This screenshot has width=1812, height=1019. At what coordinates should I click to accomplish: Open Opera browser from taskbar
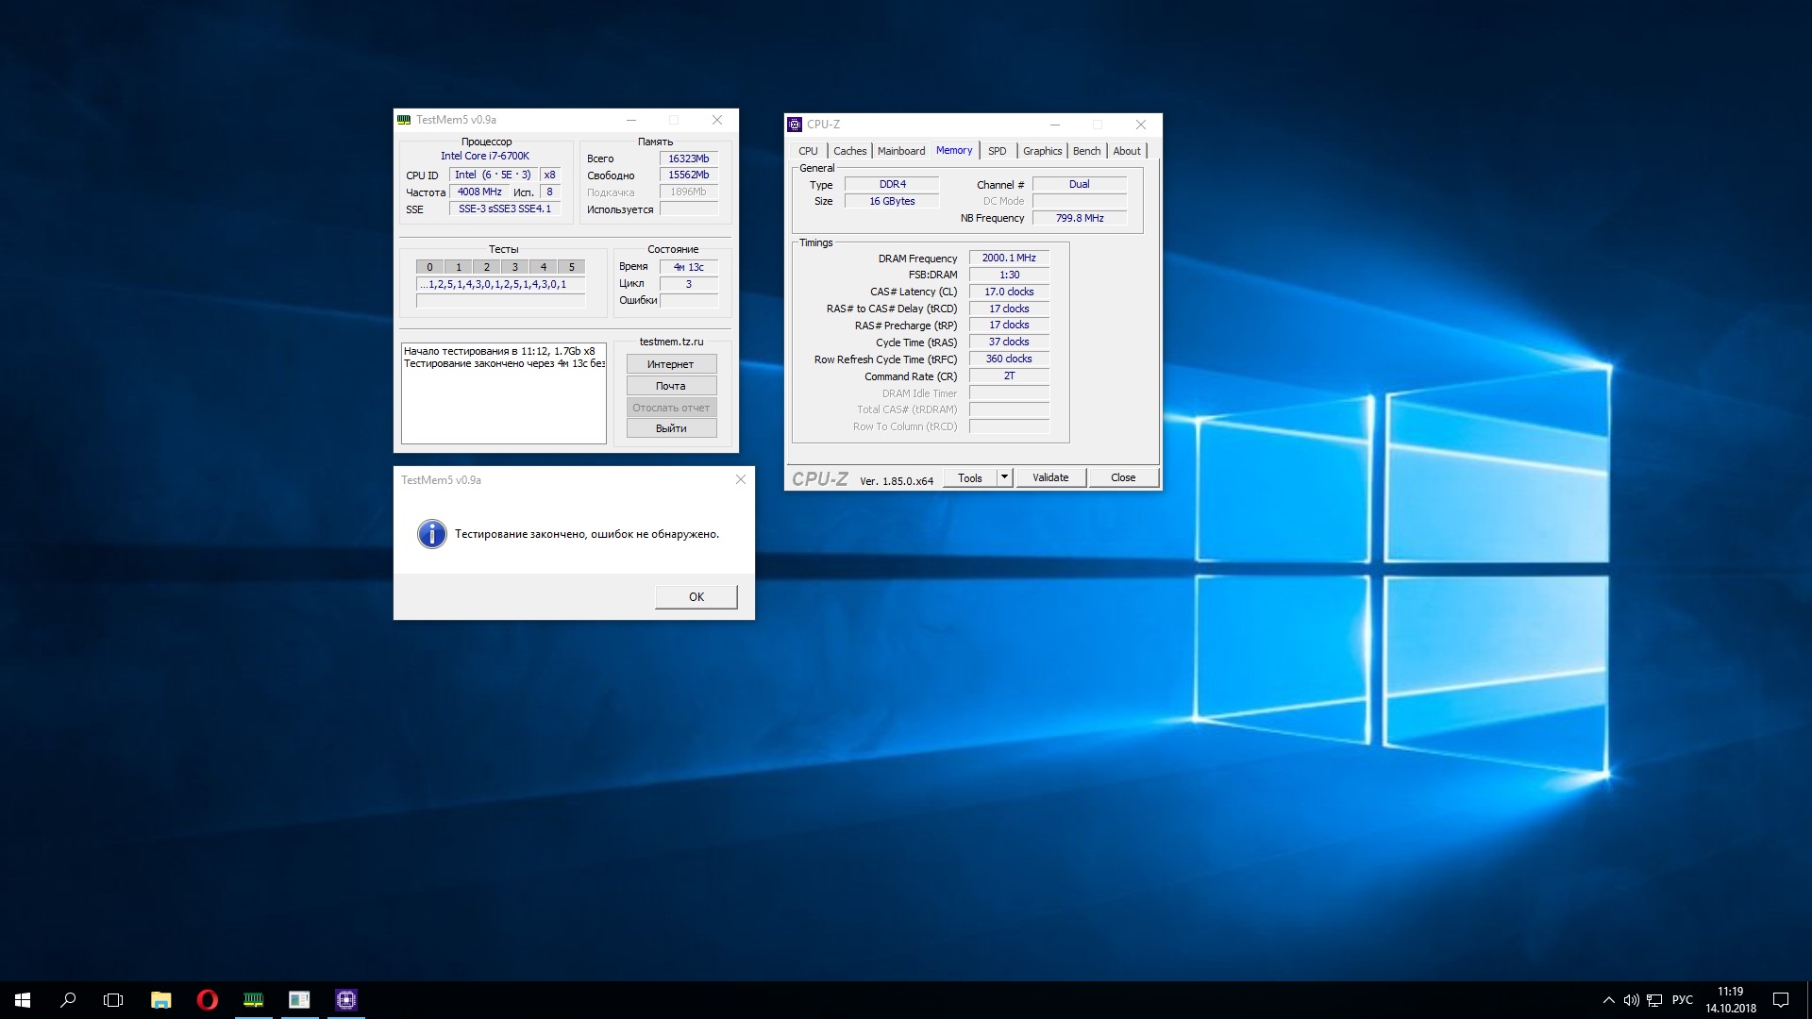tap(207, 1000)
